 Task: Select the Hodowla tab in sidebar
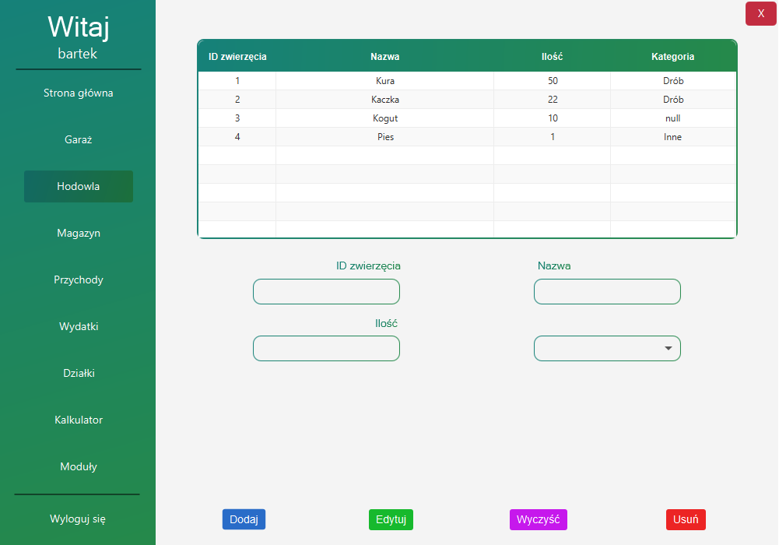click(78, 186)
